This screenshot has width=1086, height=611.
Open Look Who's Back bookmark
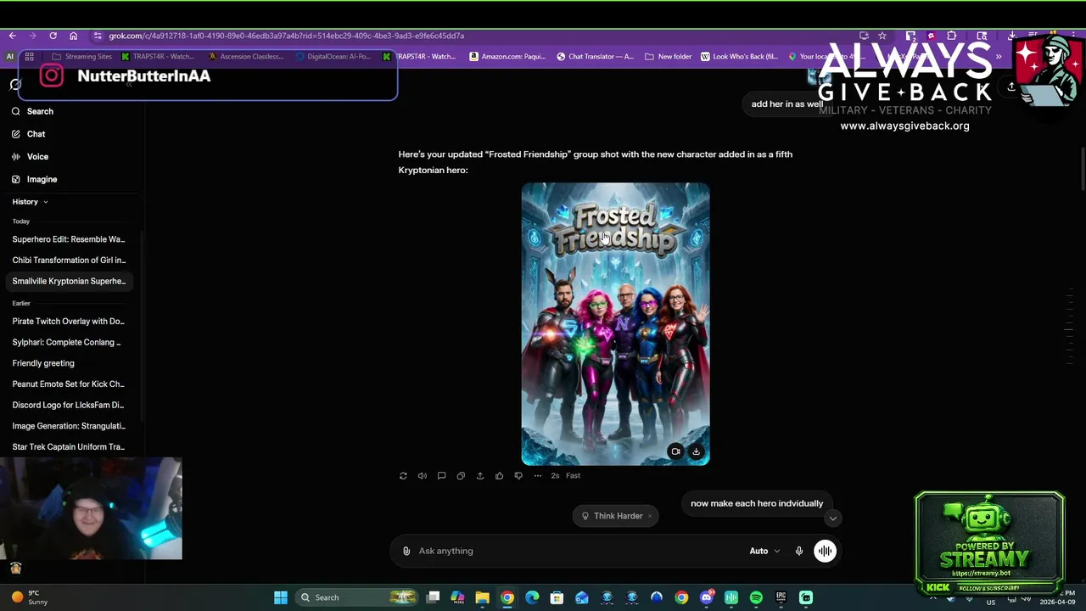coord(739,57)
